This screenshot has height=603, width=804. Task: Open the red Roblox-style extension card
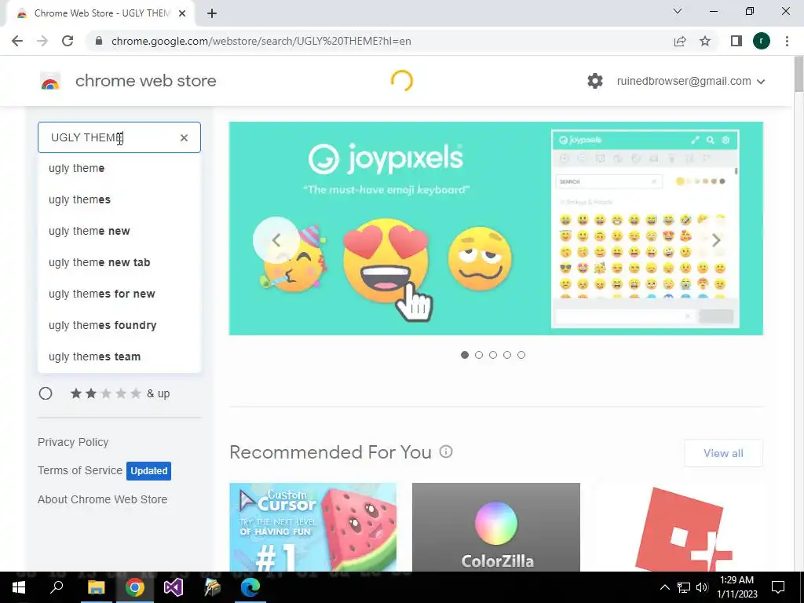pyautogui.click(x=679, y=527)
